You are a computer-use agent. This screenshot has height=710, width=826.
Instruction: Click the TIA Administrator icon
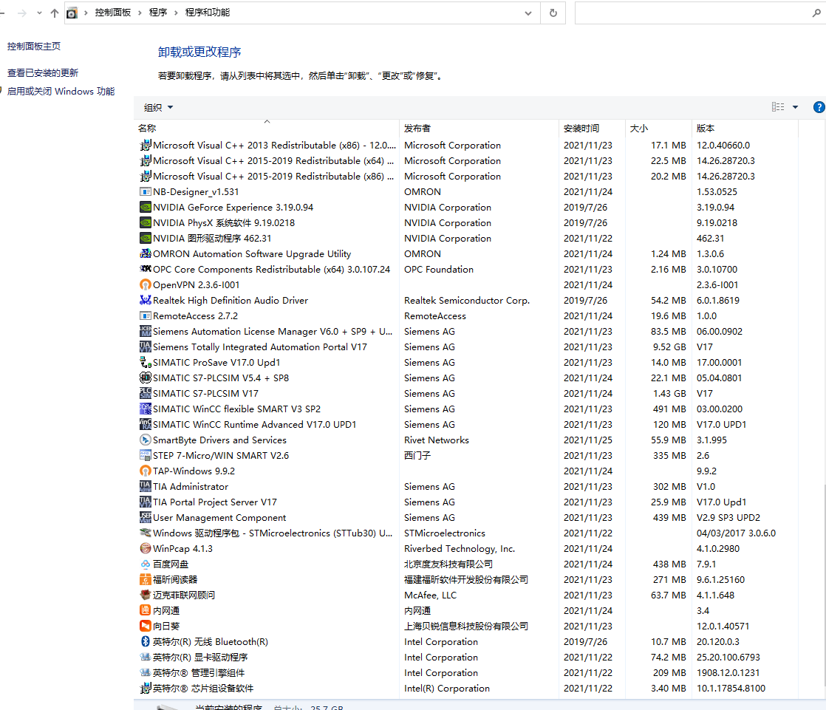146,487
